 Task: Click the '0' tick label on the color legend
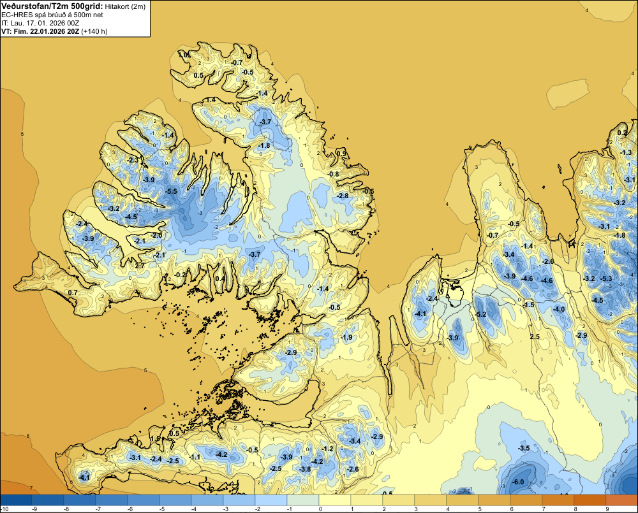click(320, 509)
